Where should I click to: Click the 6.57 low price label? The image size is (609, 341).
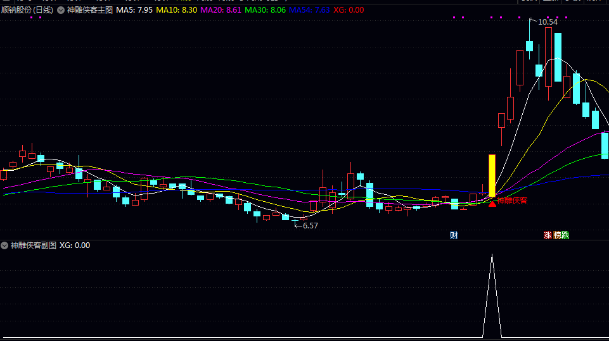[311, 225]
